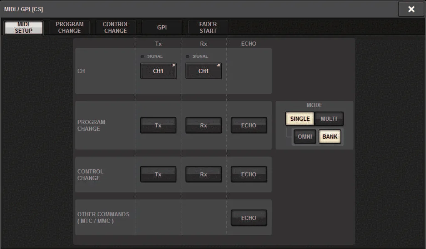Switch to the MIDI SETUP tab

[x=23, y=27]
